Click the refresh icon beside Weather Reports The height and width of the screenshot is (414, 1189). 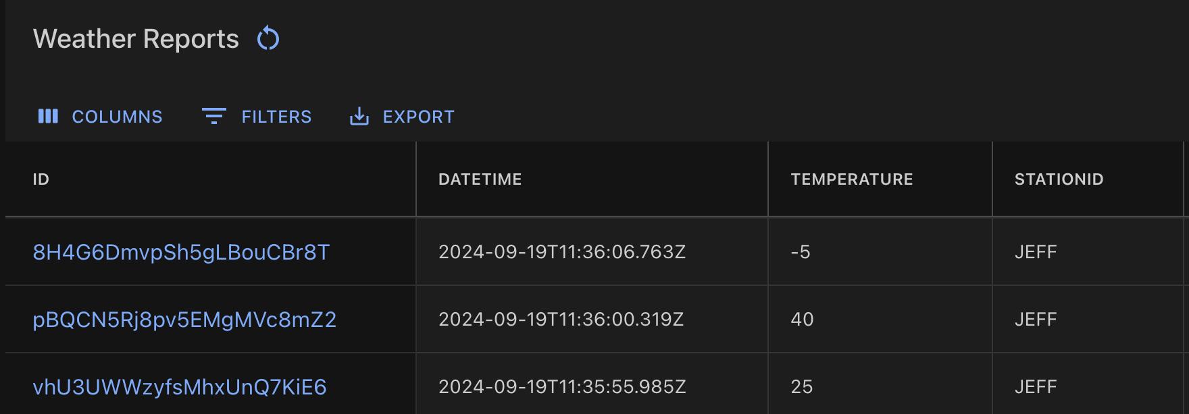point(268,38)
